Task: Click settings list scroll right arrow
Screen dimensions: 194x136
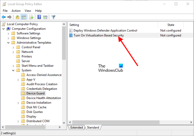Action: point(191,122)
